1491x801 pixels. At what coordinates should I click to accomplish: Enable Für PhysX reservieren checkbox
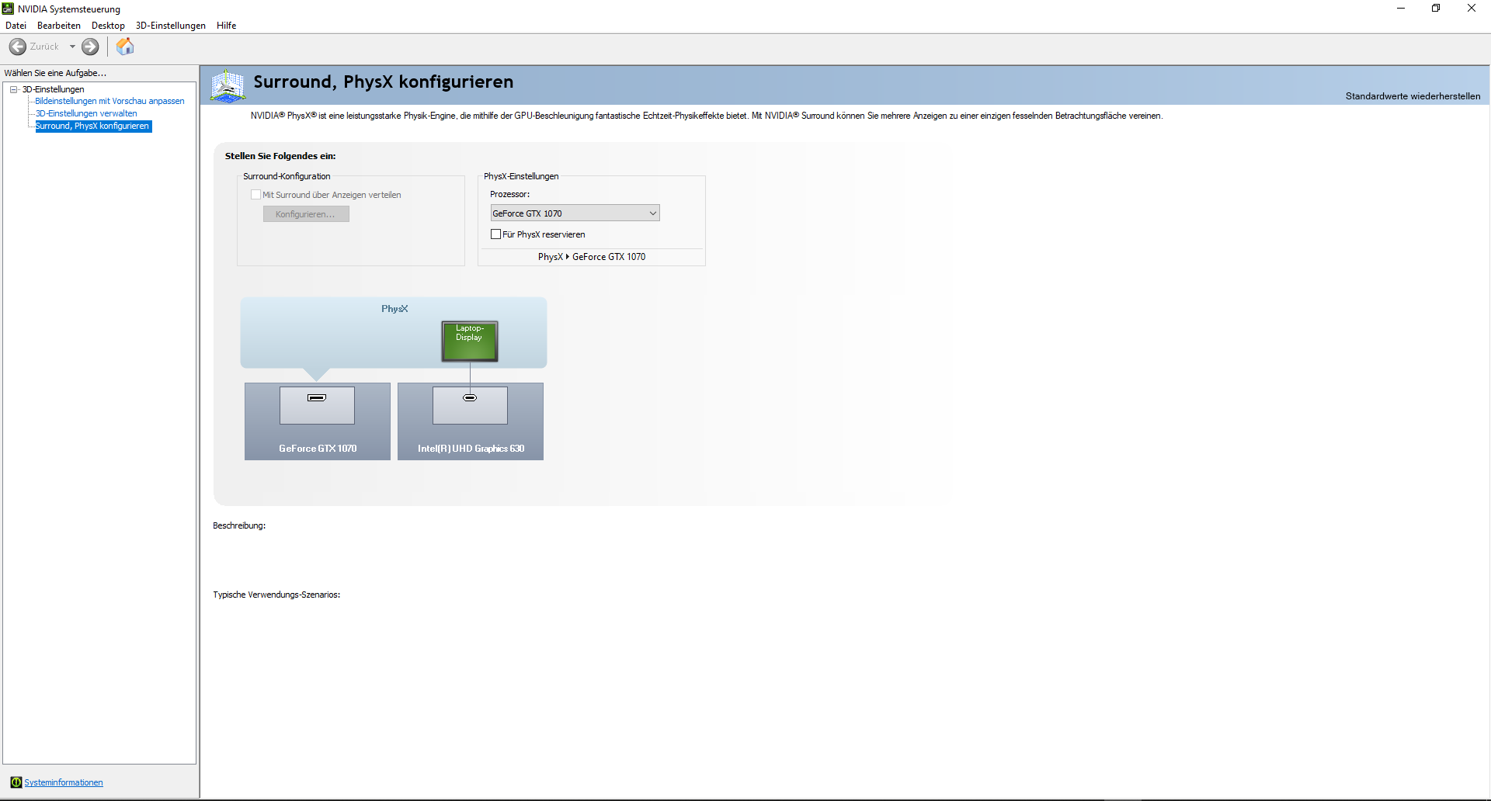(x=495, y=234)
